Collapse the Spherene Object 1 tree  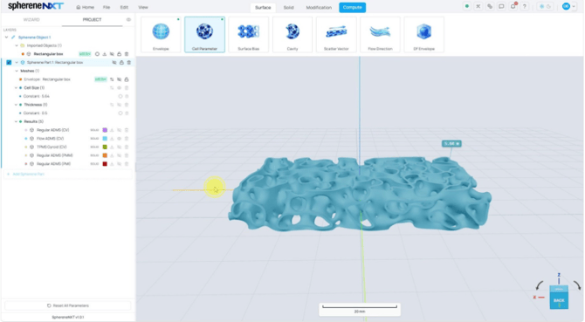click(6, 38)
